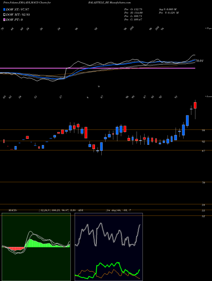The image size is (212, 281).
Task: Open the MACD histogram panel
Action: tap(36, 247)
